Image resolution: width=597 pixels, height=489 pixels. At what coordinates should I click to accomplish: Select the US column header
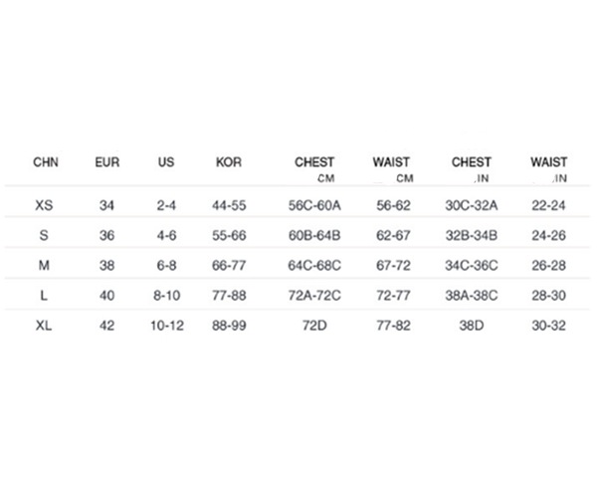(x=166, y=162)
